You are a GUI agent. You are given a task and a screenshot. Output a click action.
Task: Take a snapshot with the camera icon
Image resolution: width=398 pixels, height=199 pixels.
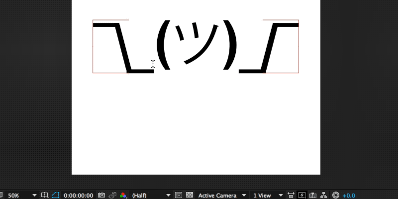[101, 195]
